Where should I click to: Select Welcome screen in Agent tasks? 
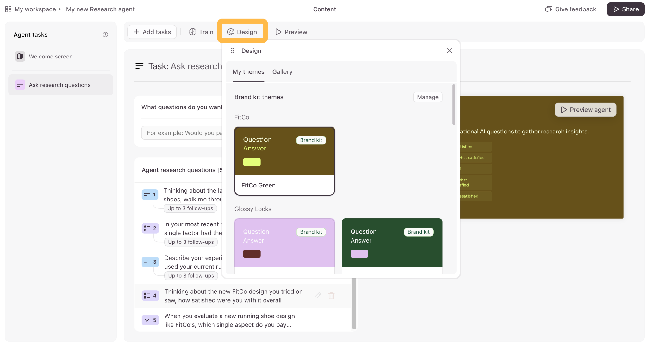pos(61,56)
